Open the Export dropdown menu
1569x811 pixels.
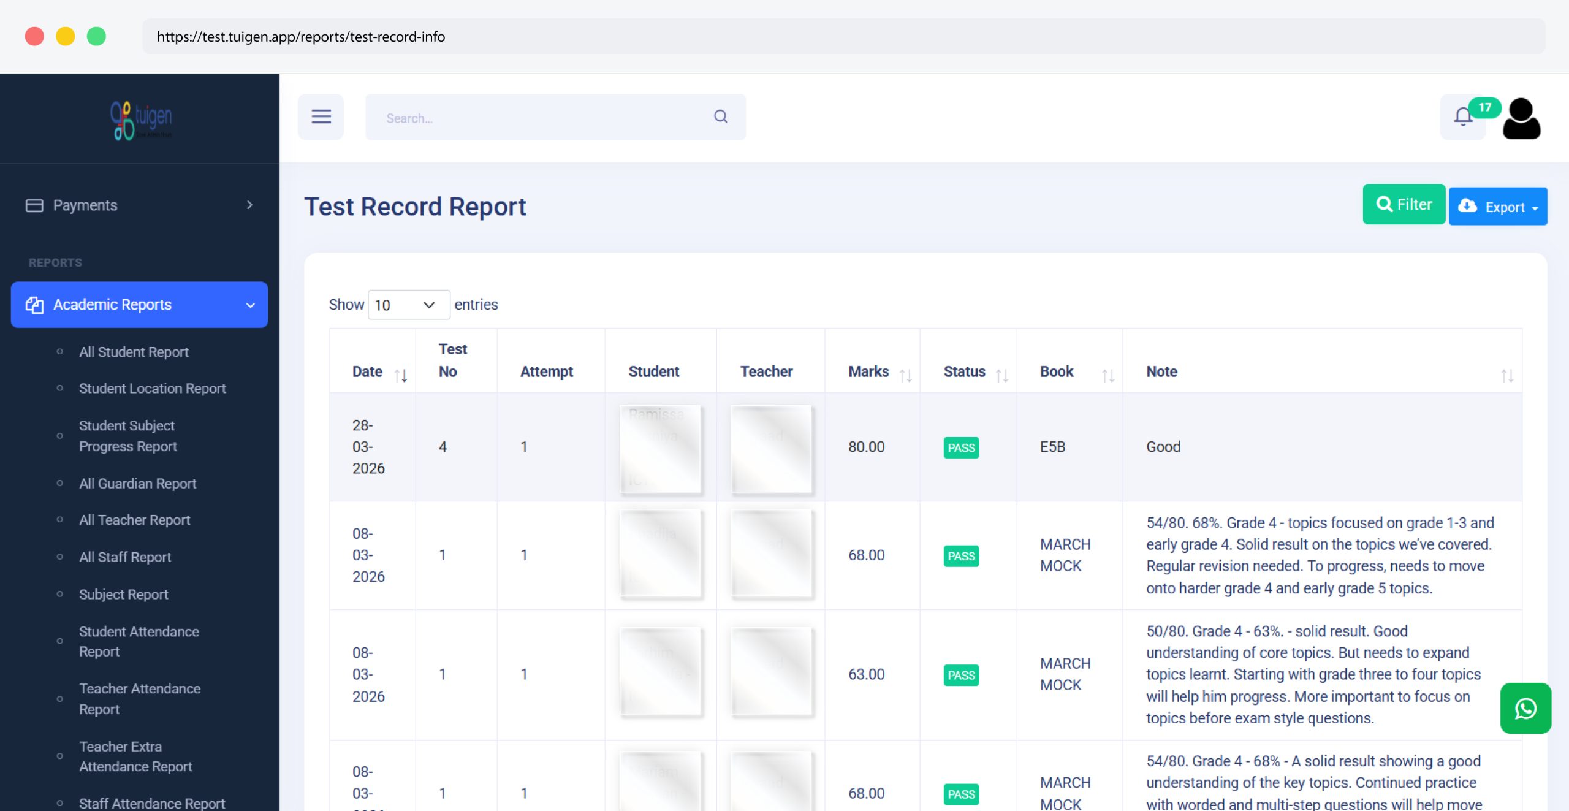point(1497,207)
